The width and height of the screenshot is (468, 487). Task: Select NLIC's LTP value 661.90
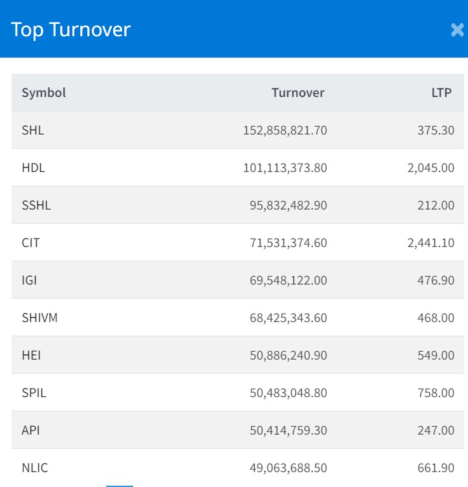[x=436, y=468]
